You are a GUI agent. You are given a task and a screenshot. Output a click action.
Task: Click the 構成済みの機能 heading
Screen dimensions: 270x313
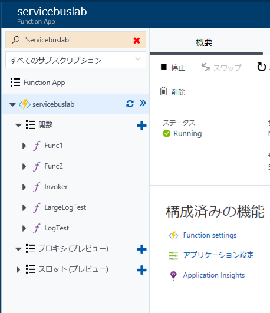tap(215, 212)
